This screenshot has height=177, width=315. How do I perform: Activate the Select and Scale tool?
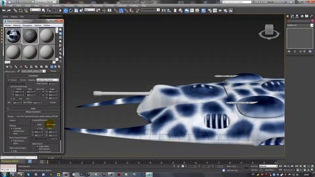tap(76, 10)
